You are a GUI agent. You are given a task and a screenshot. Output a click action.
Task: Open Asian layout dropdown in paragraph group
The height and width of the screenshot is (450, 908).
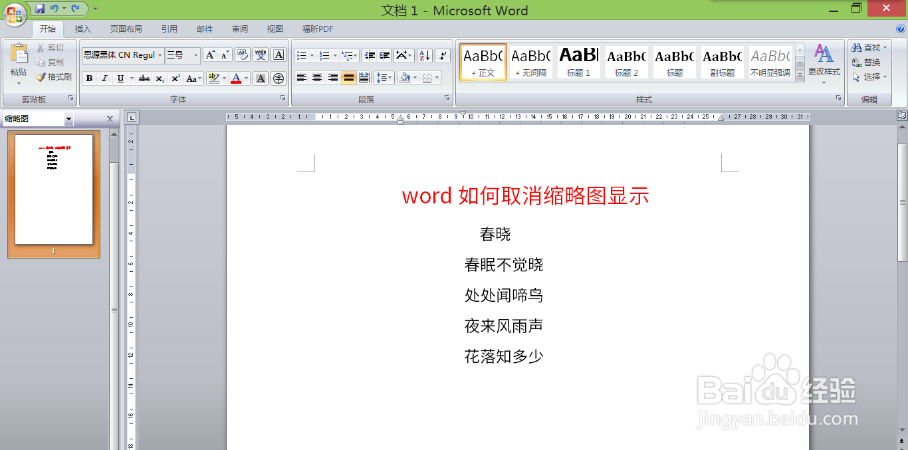coord(404,55)
